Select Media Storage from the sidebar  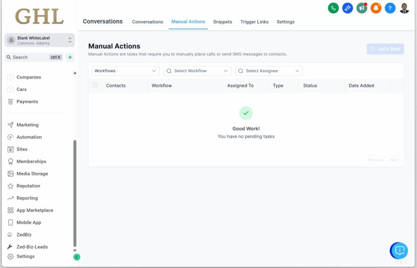point(31,173)
